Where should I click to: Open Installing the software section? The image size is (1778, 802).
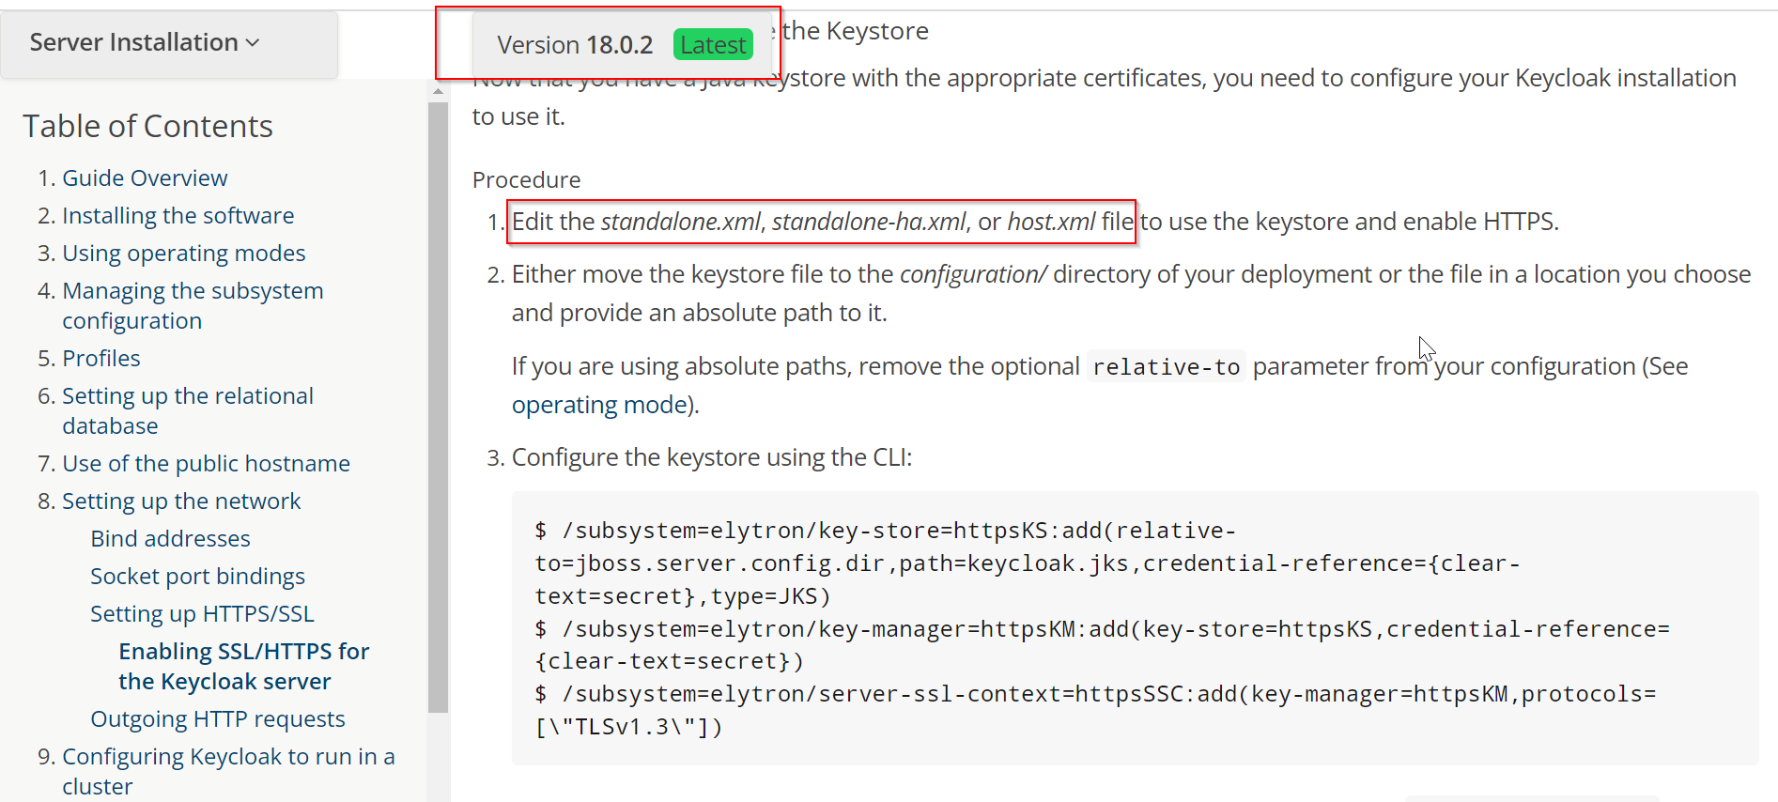tap(178, 215)
